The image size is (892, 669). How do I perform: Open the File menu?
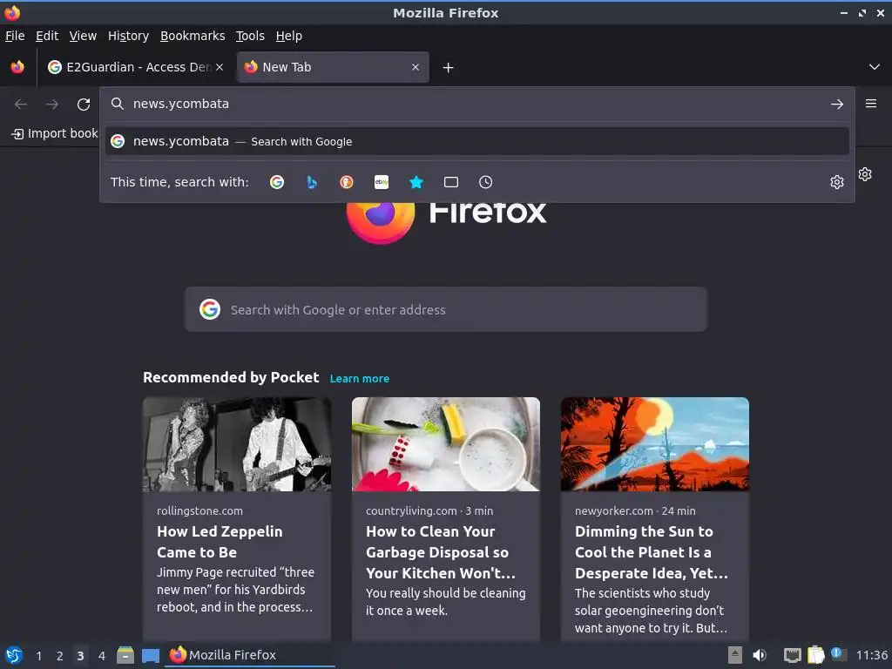[15, 36]
